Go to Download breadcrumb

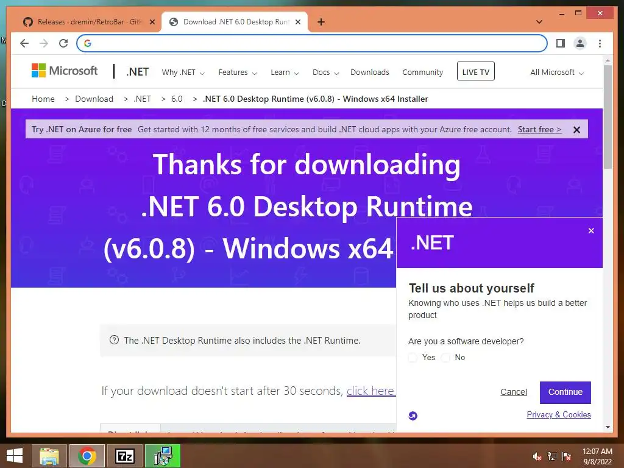click(94, 99)
